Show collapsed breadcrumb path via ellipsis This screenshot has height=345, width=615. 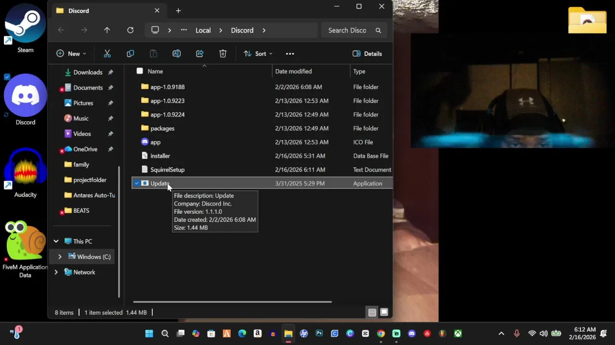click(184, 30)
